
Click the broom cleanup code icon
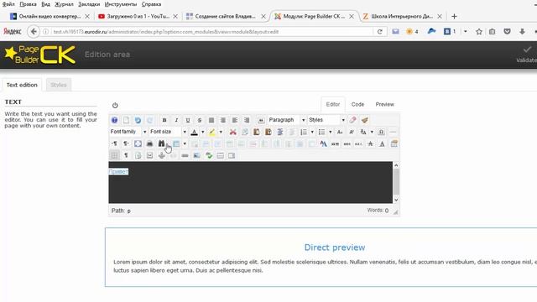[x=364, y=120]
